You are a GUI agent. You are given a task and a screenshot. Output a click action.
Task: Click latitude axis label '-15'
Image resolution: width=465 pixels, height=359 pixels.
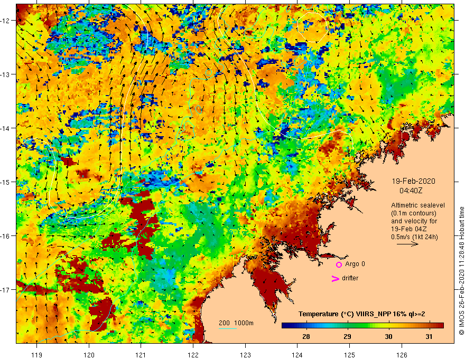(x=5, y=182)
